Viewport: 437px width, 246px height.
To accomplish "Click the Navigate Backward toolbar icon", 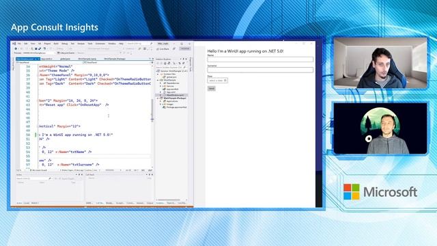I will pyautogui.click(x=16, y=49).
